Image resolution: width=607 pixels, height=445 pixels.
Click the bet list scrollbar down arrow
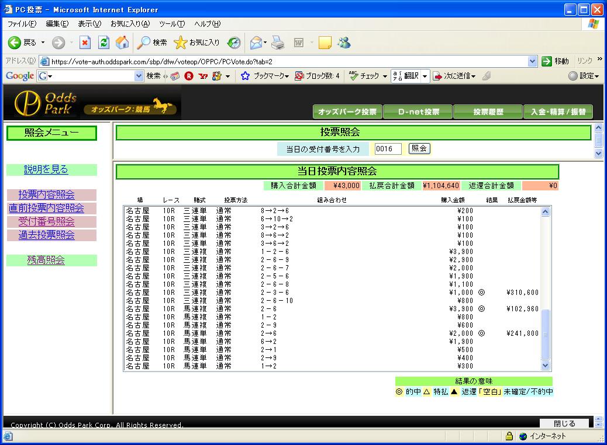(x=546, y=366)
